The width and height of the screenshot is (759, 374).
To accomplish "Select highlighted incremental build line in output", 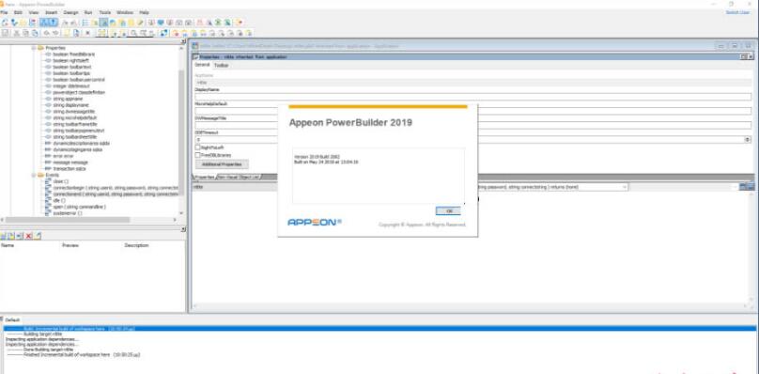I will coord(379,329).
